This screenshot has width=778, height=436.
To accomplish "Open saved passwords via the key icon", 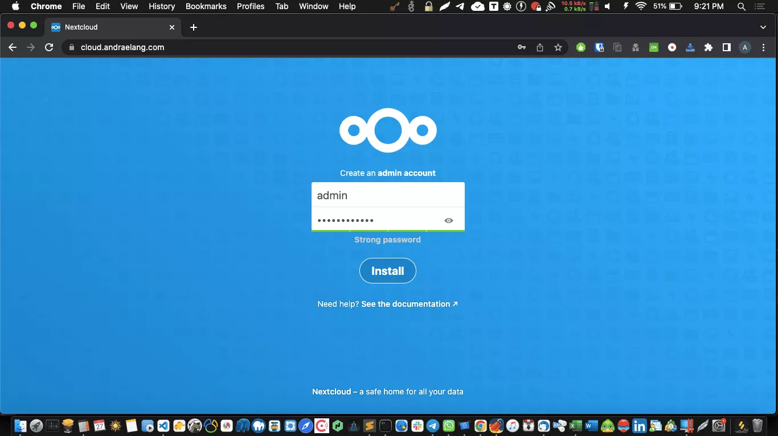I will 522,47.
